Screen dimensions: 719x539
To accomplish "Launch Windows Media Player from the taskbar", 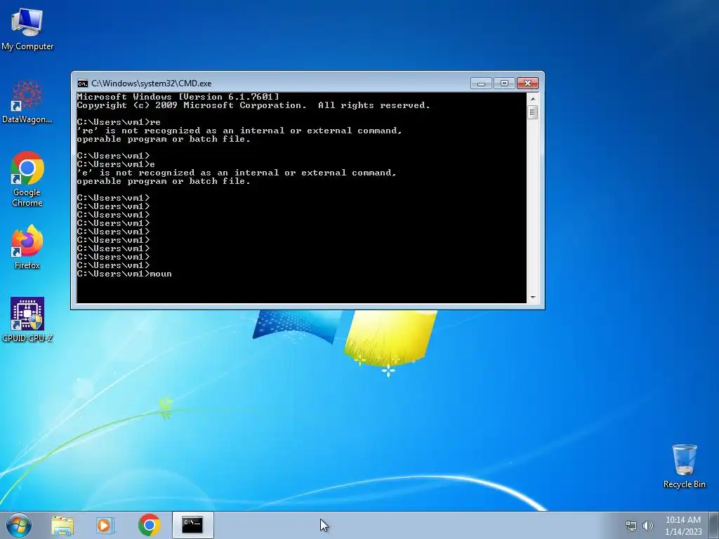I will (105, 525).
